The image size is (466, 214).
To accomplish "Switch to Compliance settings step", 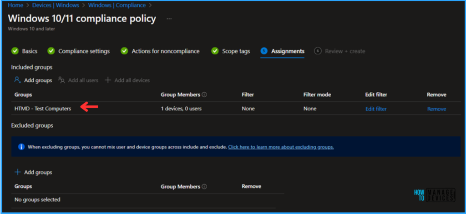I will [84, 51].
